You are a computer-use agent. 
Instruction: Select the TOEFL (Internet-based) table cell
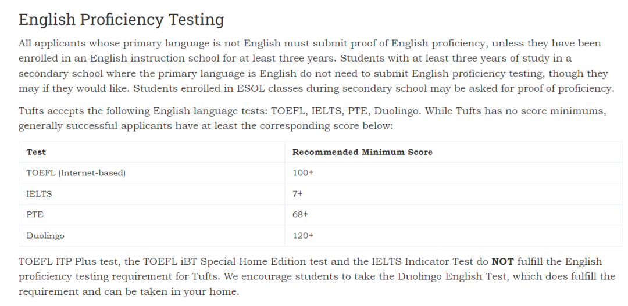pos(152,173)
